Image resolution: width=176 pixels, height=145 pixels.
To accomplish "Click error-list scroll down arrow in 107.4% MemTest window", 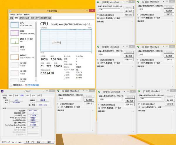I will (132, 86).
